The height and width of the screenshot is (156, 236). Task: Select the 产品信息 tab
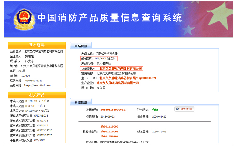click(x=81, y=46)
